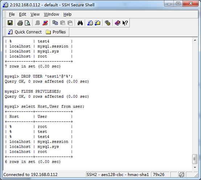Open New File Transfer Window icon
The height and width of the screenshot is (180, 201).
click(98, 23)
